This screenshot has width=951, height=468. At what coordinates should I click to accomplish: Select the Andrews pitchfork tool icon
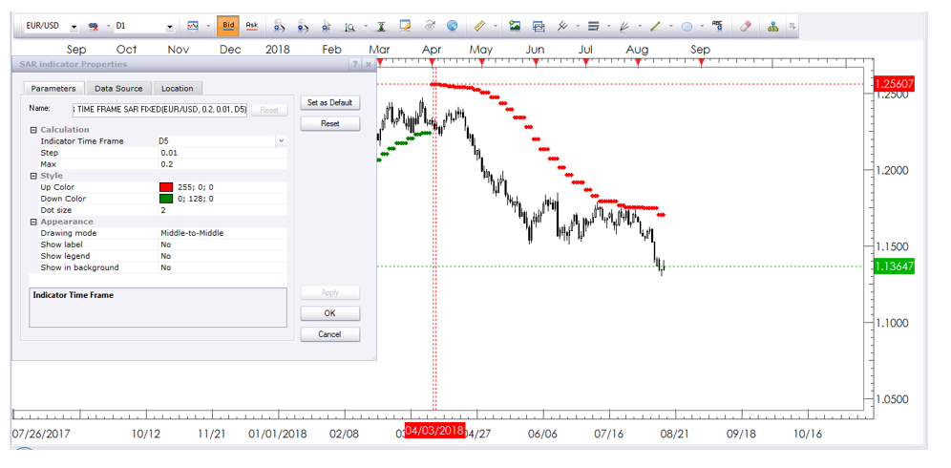tap(562, 26)
